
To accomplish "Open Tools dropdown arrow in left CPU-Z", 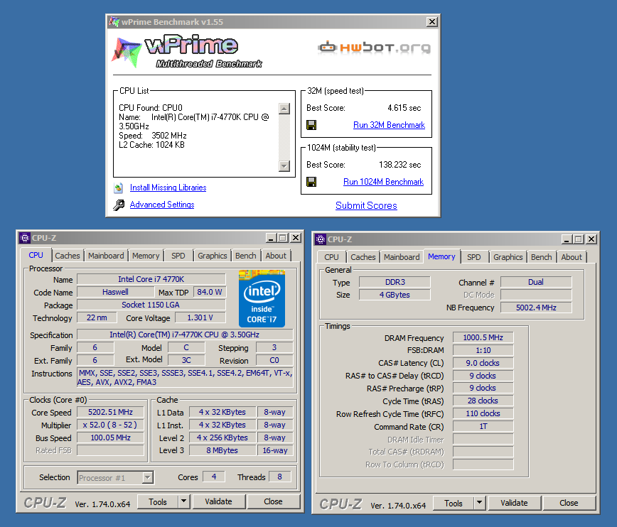I will pos(183,501).
